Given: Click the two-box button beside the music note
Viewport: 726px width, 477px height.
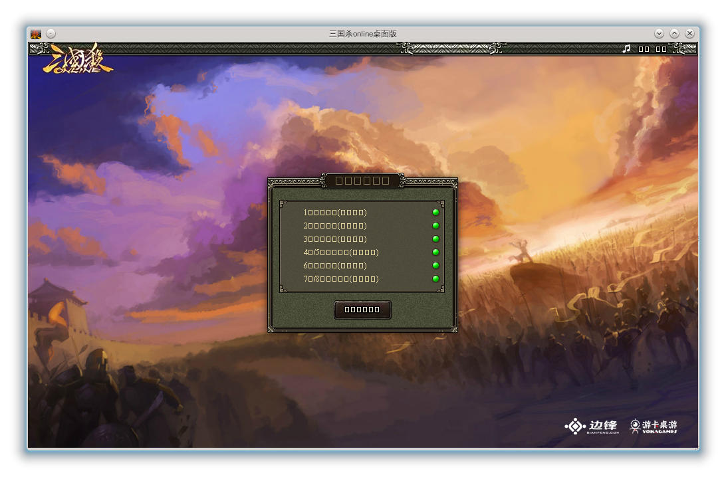Looking at the screenshot, I should (644, 49).
